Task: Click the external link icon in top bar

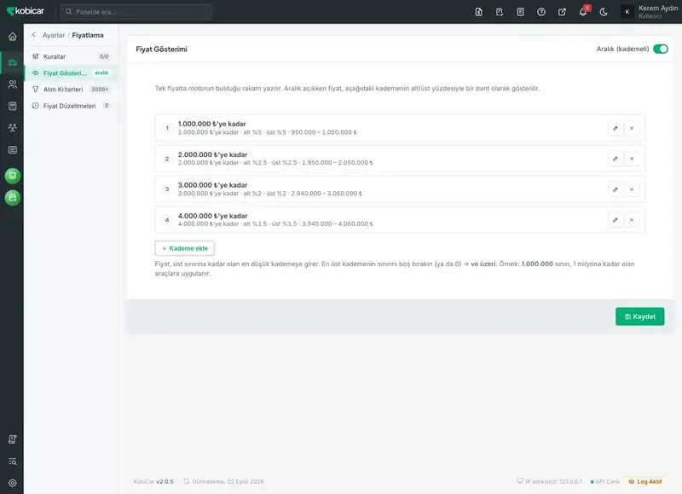Action: 562,12
